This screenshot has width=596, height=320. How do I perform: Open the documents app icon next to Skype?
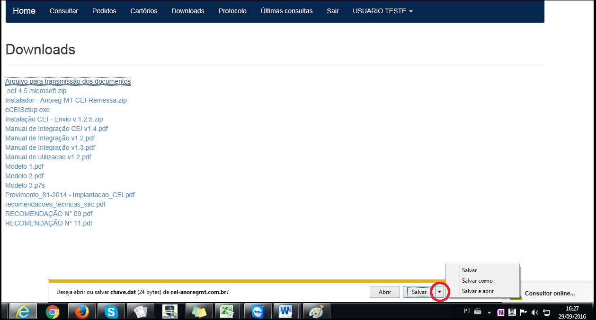tap(140, 311)
